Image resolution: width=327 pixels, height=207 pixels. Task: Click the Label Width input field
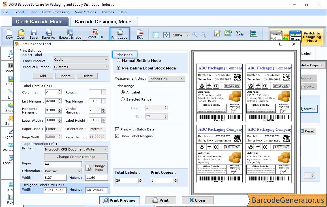tap(52, 120)
